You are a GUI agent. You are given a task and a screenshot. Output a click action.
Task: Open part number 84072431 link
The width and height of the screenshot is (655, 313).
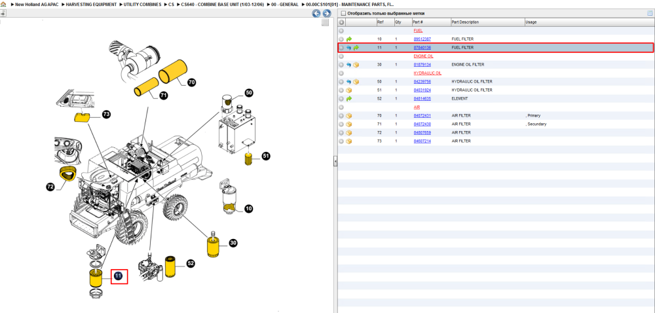(x=422, y=116)
